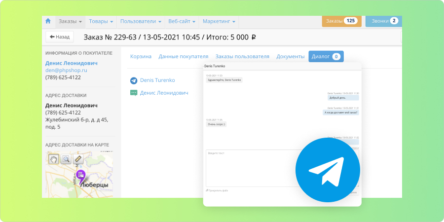
Task: Switch to the Корзина tab
Action: pos(141,56)
